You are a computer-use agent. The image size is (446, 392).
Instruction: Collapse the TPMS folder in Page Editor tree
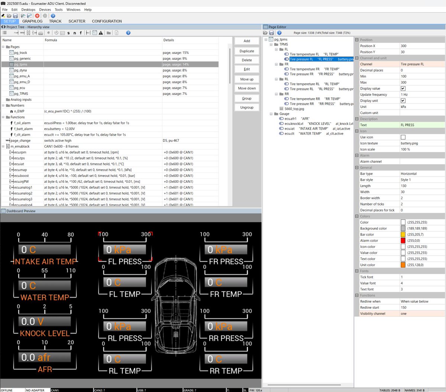tap(271, 44)
